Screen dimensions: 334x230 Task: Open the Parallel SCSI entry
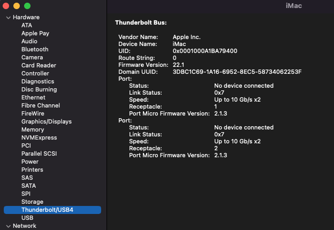point(39,154)
